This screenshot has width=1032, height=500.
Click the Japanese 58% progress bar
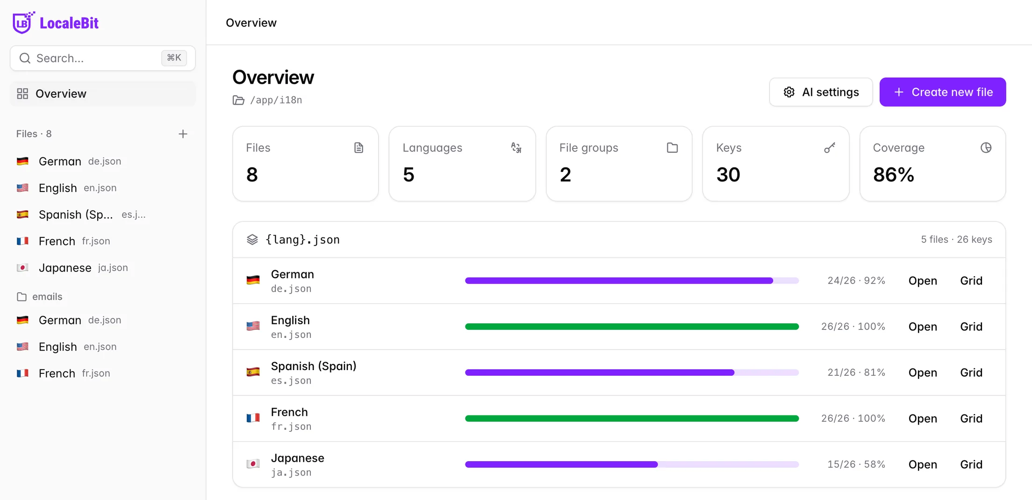[632, 464]
